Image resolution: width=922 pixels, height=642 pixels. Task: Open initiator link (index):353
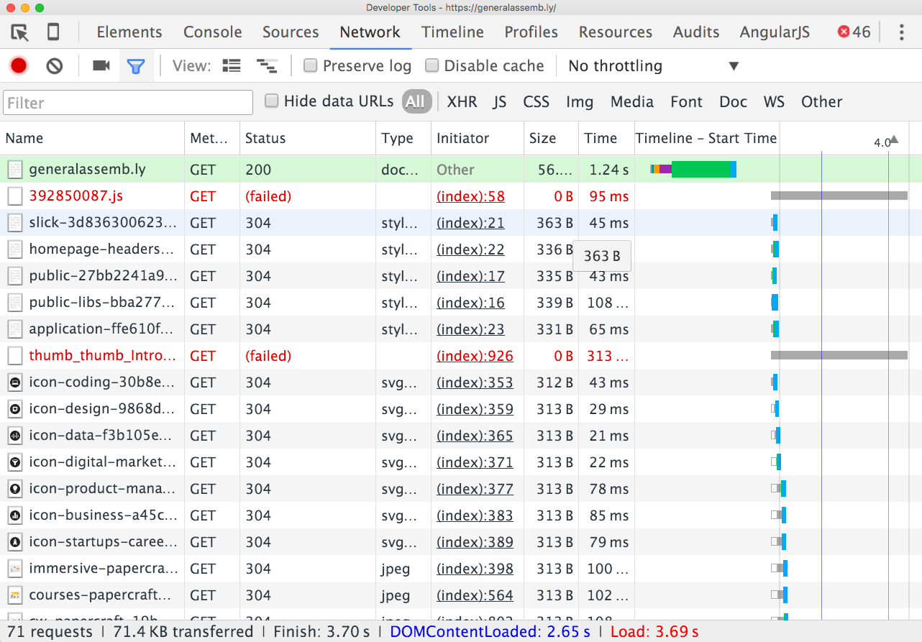click(475, 382)
